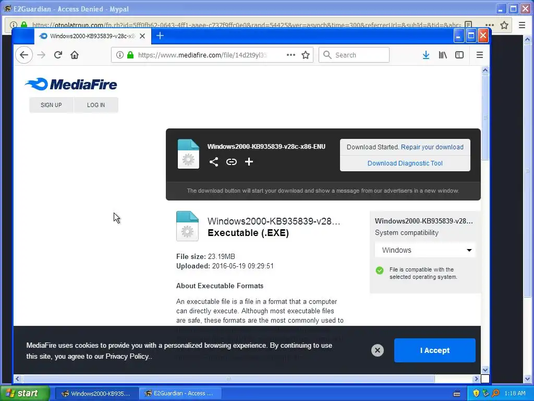Open the home page from the MediaFire toolbar
The width and height of the screenshot is (534, 401).
pos(75,55)
